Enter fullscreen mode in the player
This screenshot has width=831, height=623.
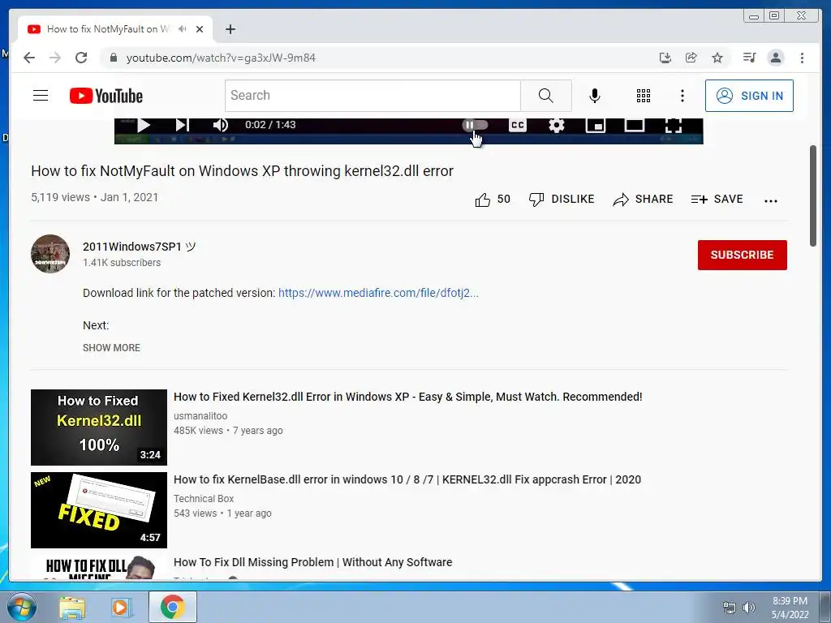[x=673, y=125]
